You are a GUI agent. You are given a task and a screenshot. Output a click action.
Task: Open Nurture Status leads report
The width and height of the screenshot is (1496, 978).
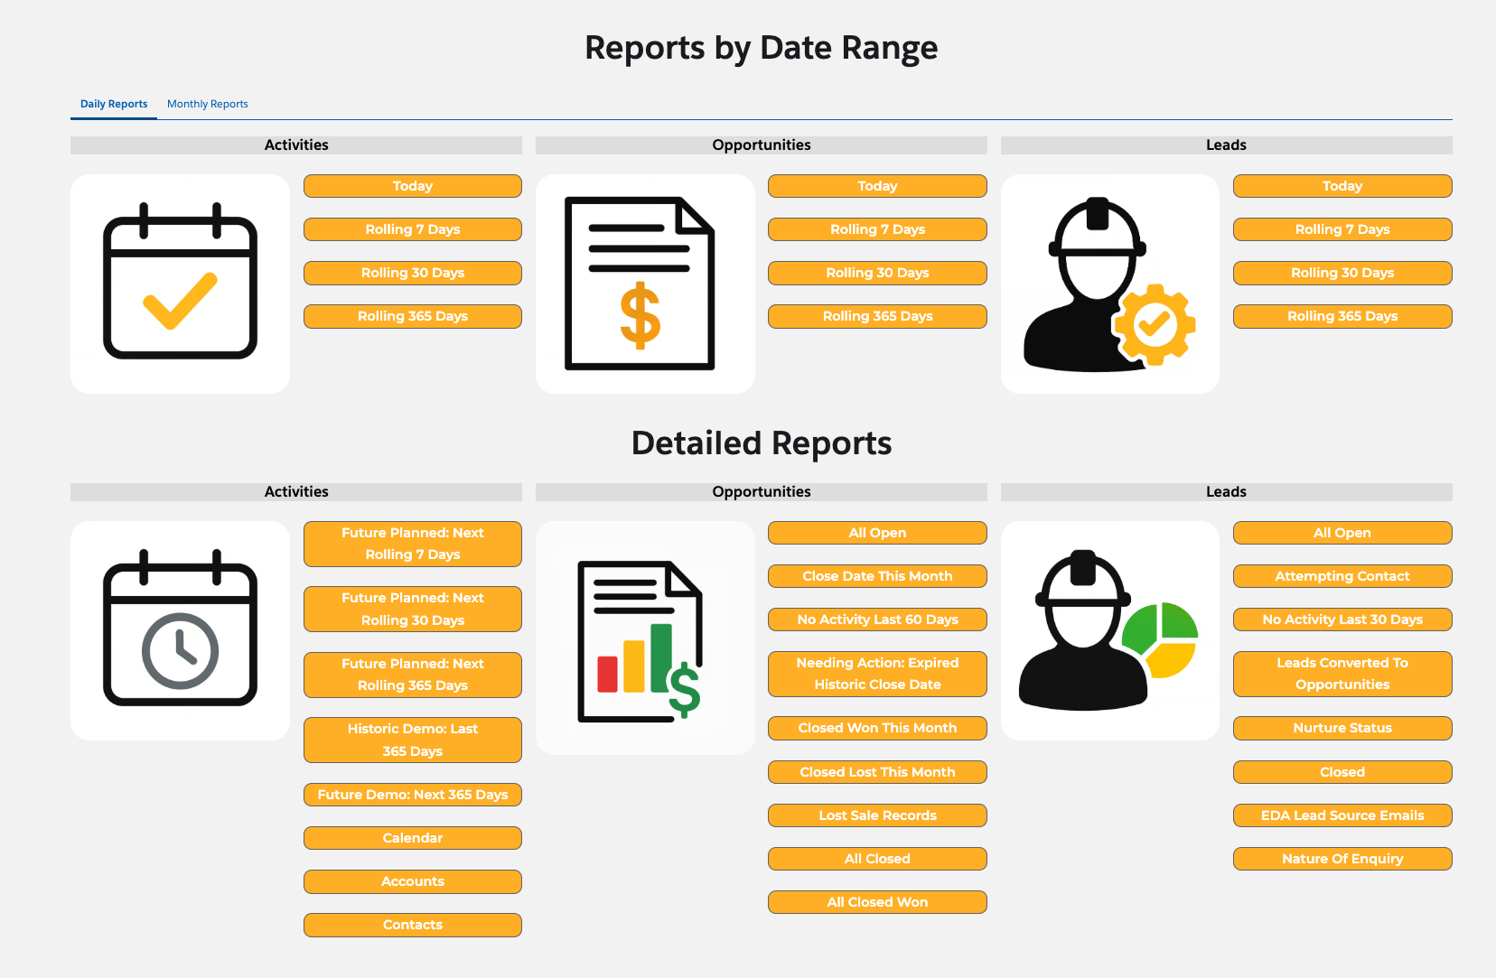pyautogui.click(x=1342, y=728)
